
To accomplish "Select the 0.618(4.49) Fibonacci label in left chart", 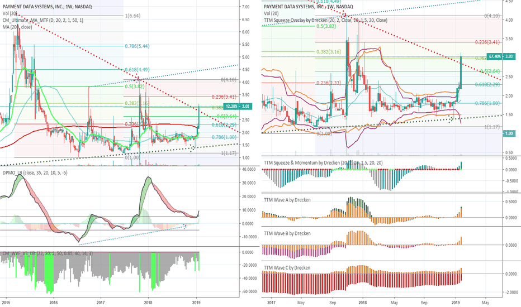I will click(137, 70).
